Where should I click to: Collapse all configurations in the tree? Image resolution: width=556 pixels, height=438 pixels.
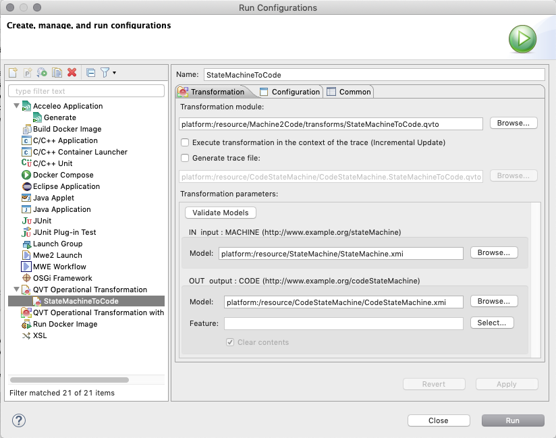[91, 73]
